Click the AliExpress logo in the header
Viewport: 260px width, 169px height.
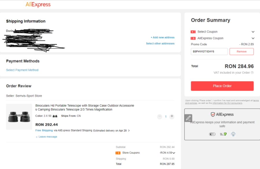point(38,4)
